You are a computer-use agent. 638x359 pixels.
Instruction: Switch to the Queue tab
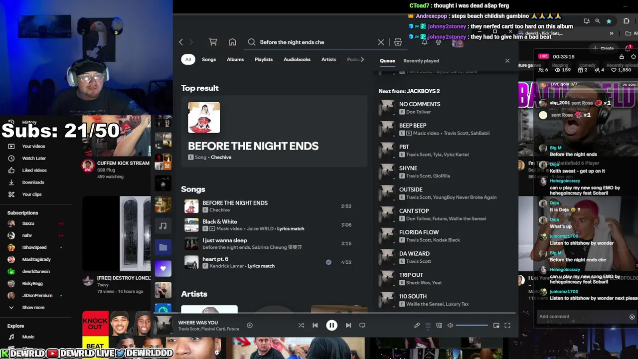tap(387, 61)
